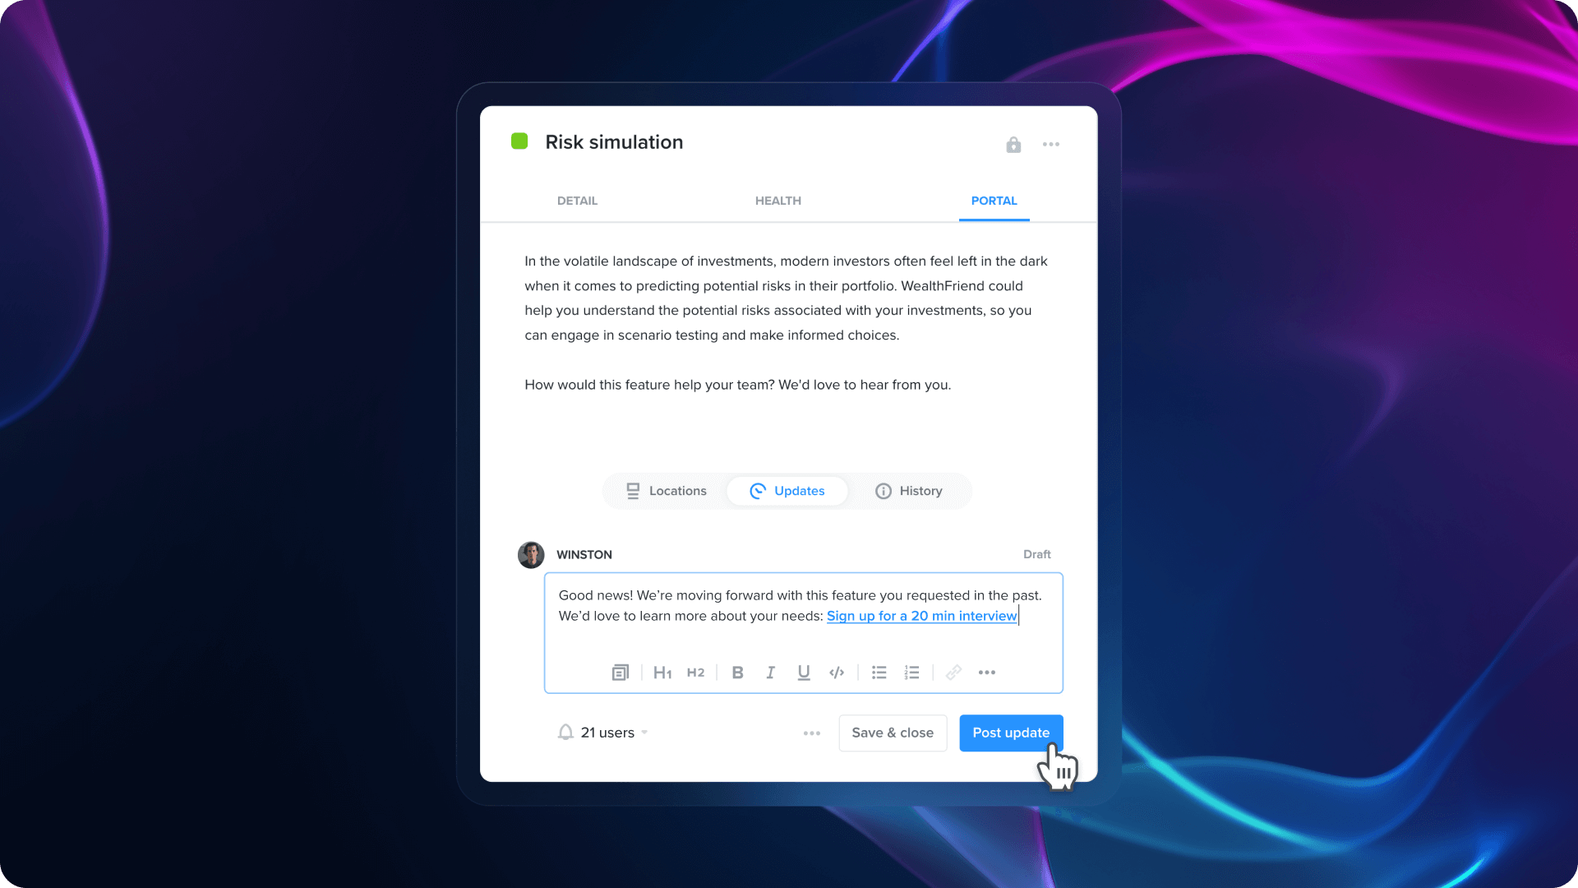Click the numbered list formatting icon
This screenshot has width=1578, height=888.
click(912, 673)
